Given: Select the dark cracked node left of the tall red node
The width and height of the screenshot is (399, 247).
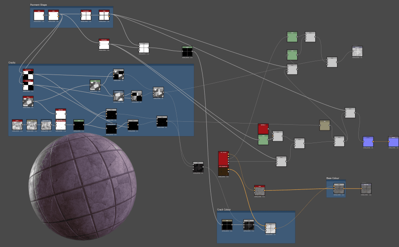Looking at the screenshot, I should [x=198, y=167].
